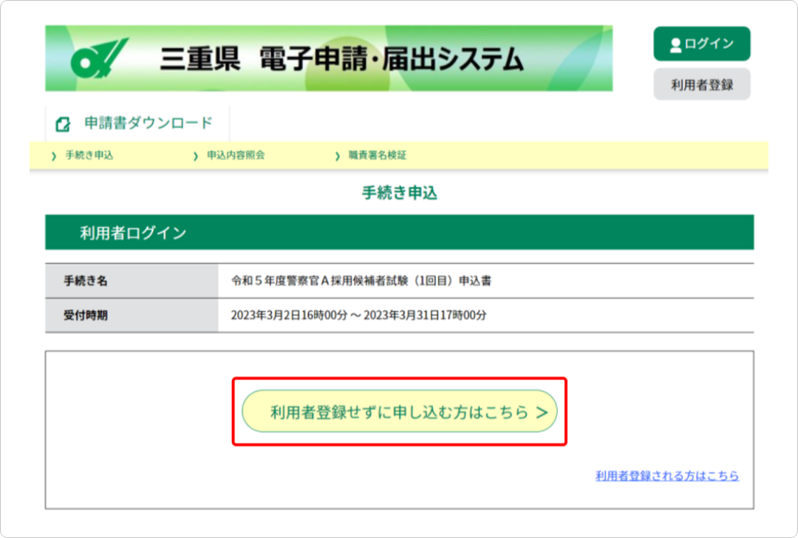Click the green 利用者ログイン section header
This screenshot has width=798, height=538.
tap(399, 233)
